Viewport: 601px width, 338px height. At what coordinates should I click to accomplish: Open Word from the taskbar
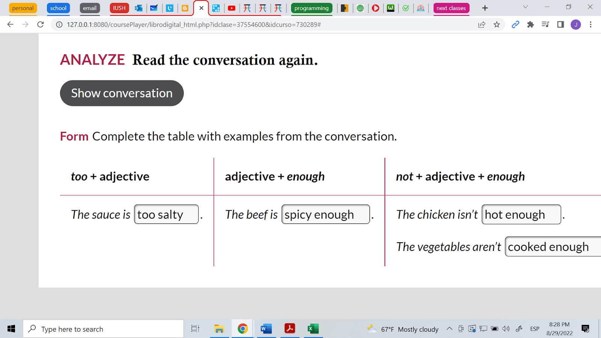click(266, 329)
